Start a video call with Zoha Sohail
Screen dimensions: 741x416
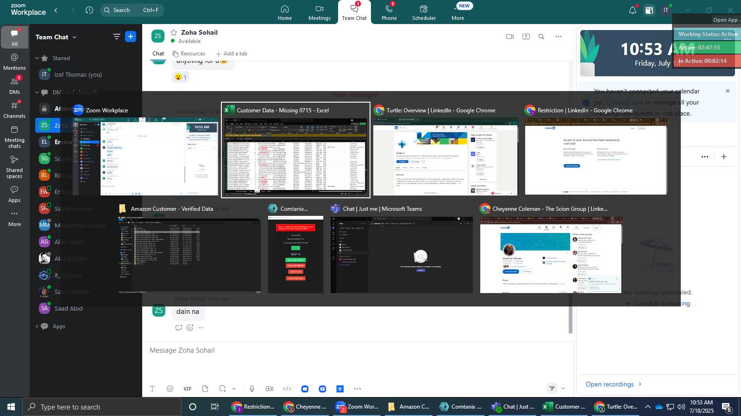[510, 37]
